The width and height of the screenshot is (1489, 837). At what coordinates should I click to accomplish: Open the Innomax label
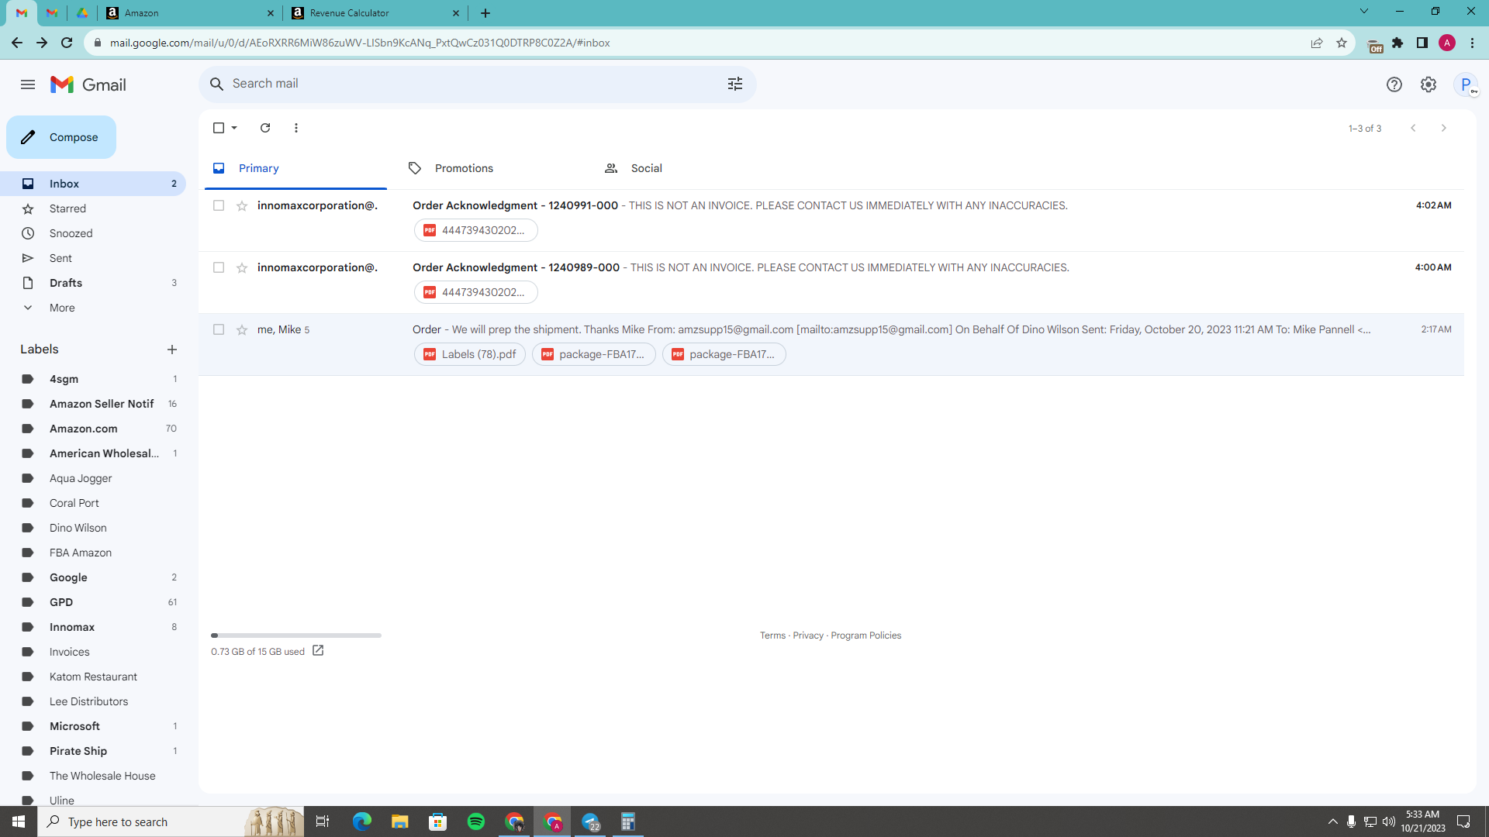(93, 627)
